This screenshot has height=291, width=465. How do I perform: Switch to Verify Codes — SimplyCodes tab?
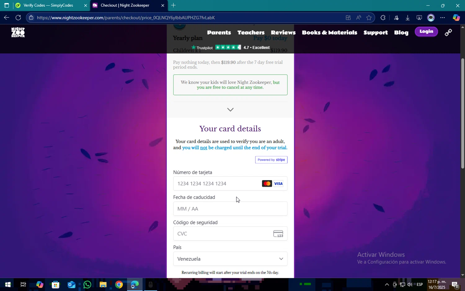coord(48,5)
